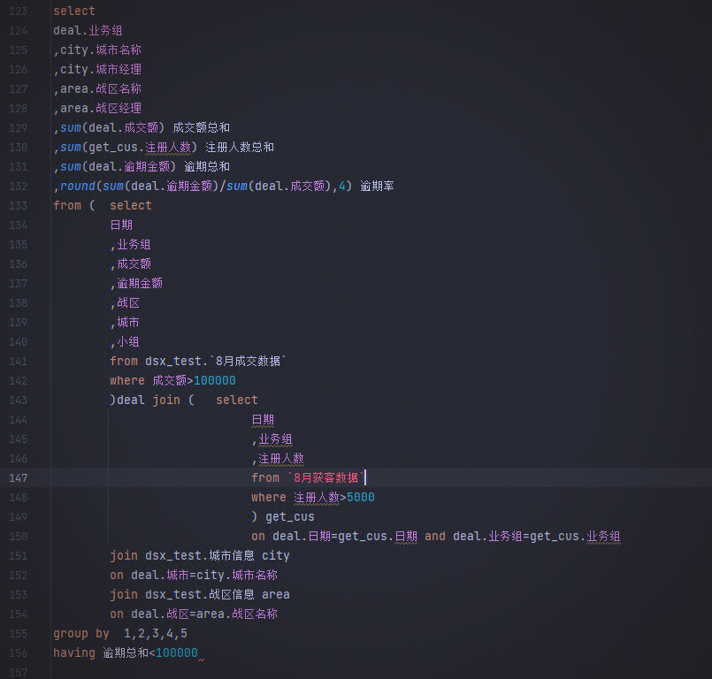
Task: Click line number 123 in the gutter
Action: pyautogui.click(x=19, y=11)
